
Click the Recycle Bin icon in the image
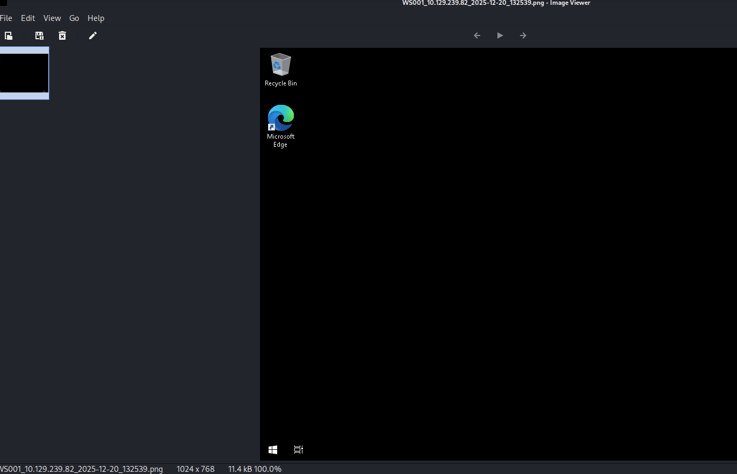click(280, 65)
